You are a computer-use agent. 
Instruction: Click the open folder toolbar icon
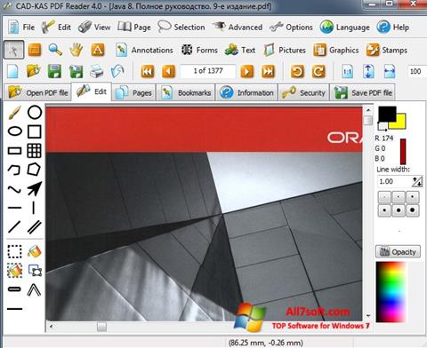pos(33,71)
